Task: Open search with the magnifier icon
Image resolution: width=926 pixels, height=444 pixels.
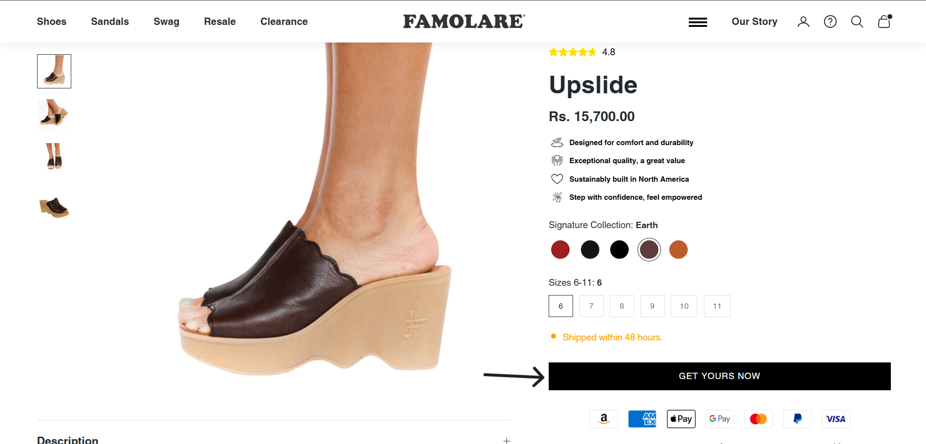Action: click(857, 21)
